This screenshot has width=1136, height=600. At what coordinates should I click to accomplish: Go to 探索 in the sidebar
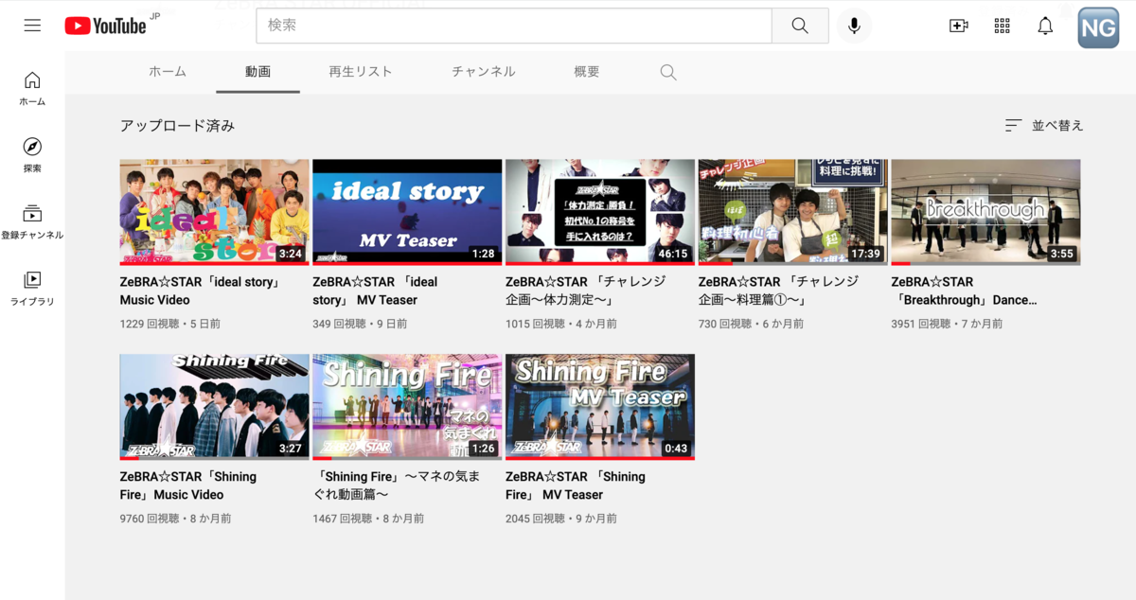(32, 155)
